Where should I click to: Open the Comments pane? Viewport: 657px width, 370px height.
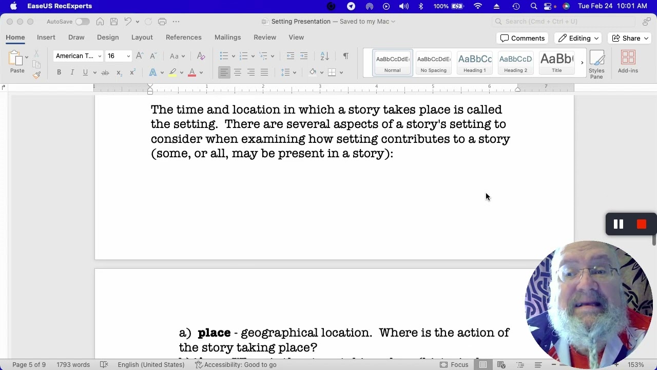523,38
